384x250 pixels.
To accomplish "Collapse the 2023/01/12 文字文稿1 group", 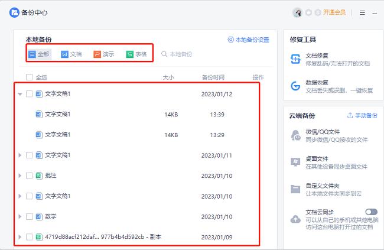I will point(20,94).
